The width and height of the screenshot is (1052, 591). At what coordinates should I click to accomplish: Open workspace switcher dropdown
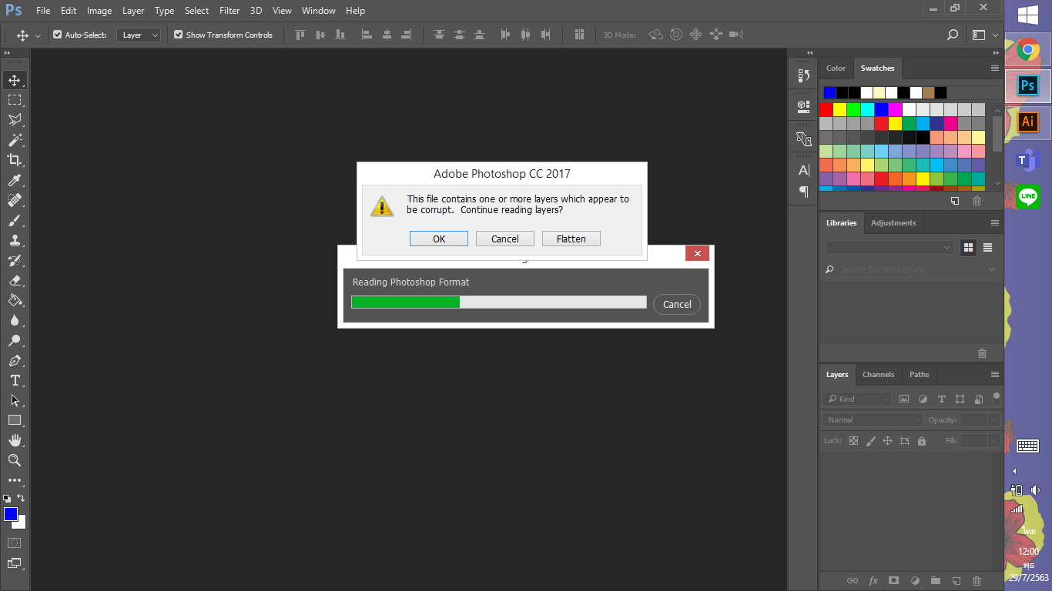(984, 35)
